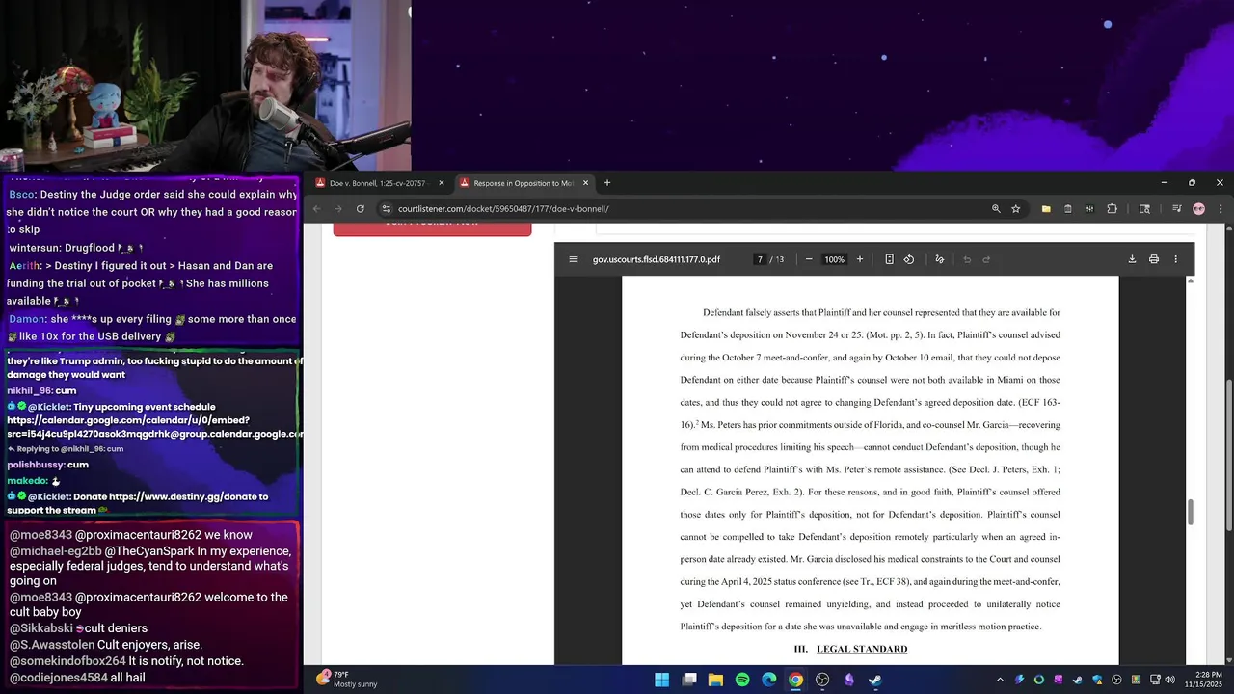Click the browser forward arrow
Image resolution: width=1234 pixels, height=694 pixels.
(337, 208)
